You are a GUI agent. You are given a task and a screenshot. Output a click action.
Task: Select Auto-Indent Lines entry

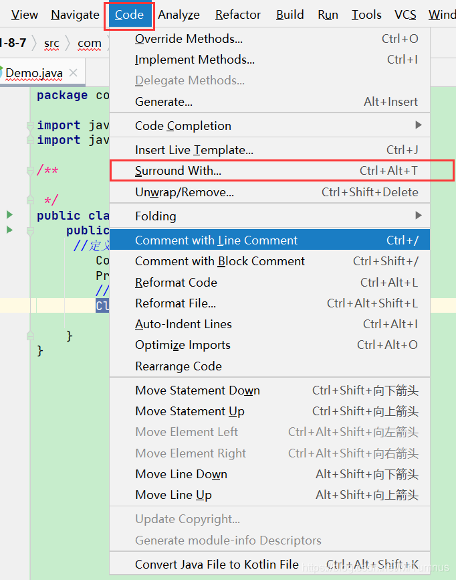click(269, 324)
